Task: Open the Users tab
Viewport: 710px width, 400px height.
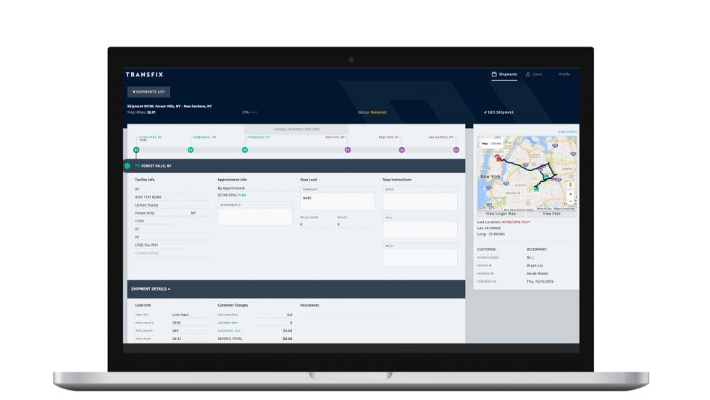Action: (x=534, y=75)
